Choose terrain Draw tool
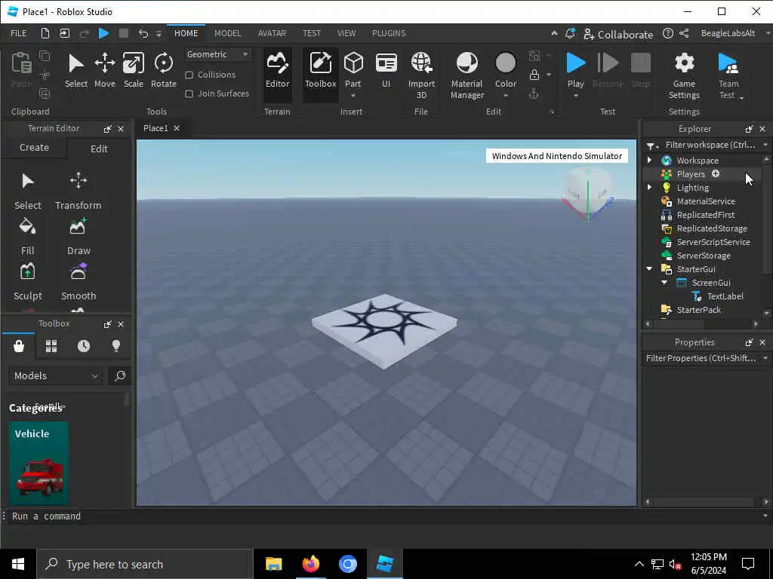The height and width of the screenshot is (579, 773). [79, 237]
